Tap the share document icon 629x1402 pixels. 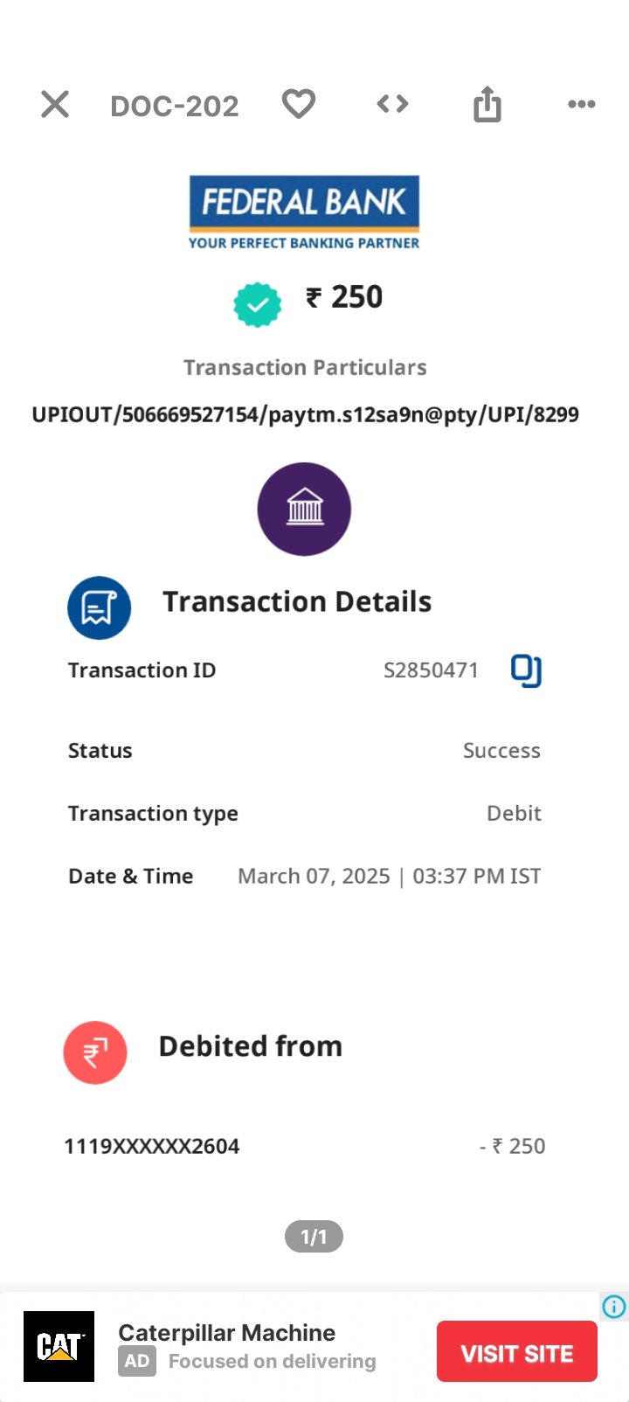487,105
